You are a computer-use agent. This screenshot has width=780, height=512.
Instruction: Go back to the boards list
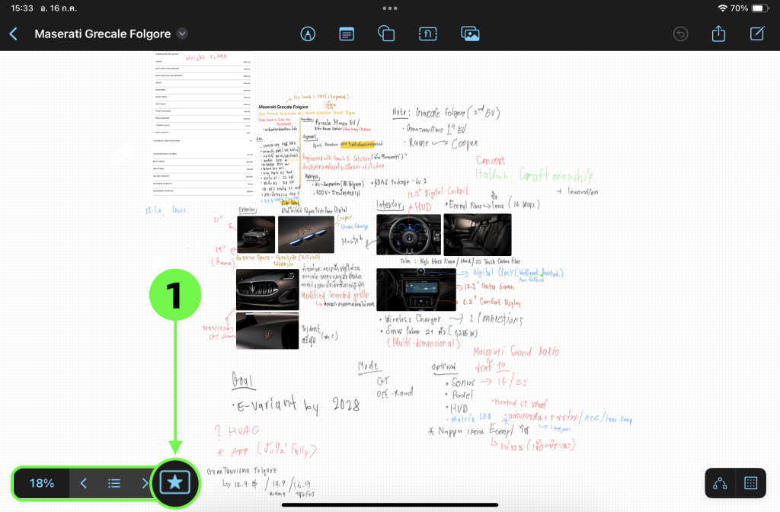13,34
